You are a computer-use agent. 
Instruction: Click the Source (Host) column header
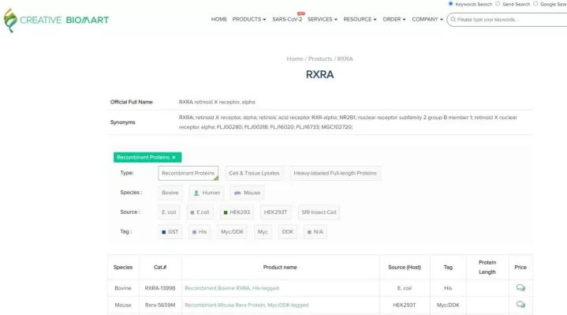point(405,268)
